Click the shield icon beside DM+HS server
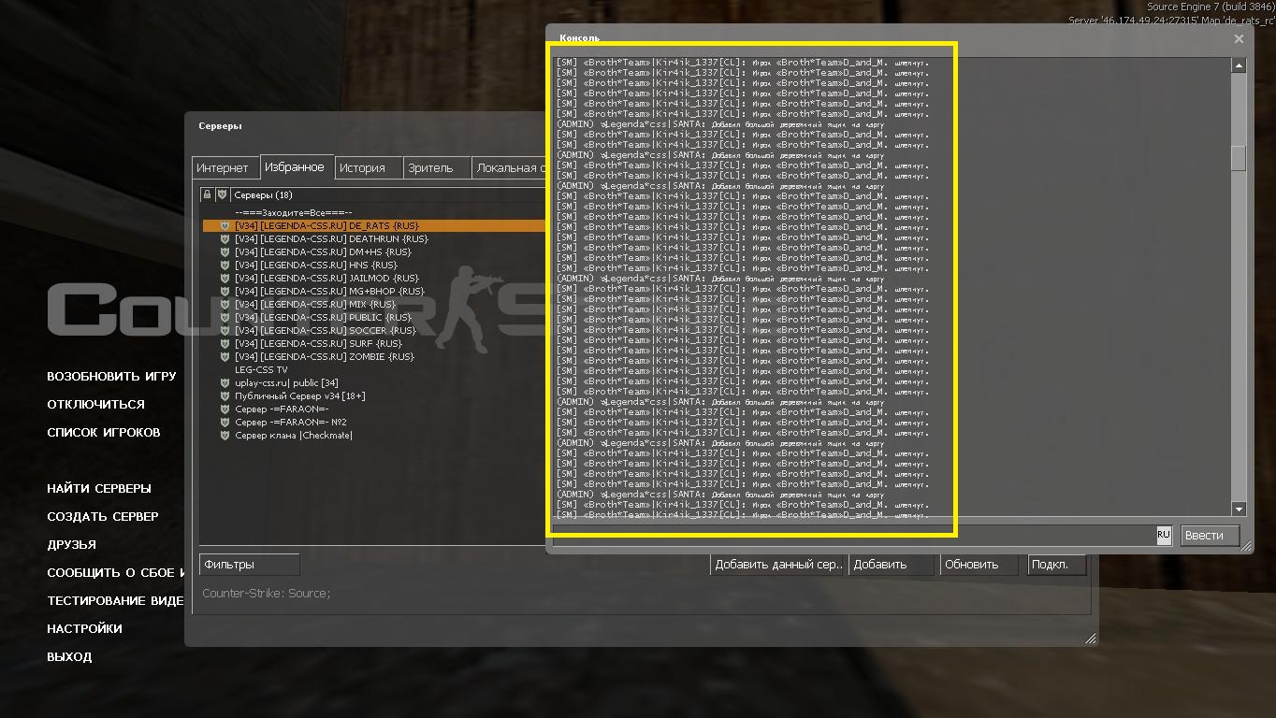This screenshot has width=1276, height=718. click(225, 251)
